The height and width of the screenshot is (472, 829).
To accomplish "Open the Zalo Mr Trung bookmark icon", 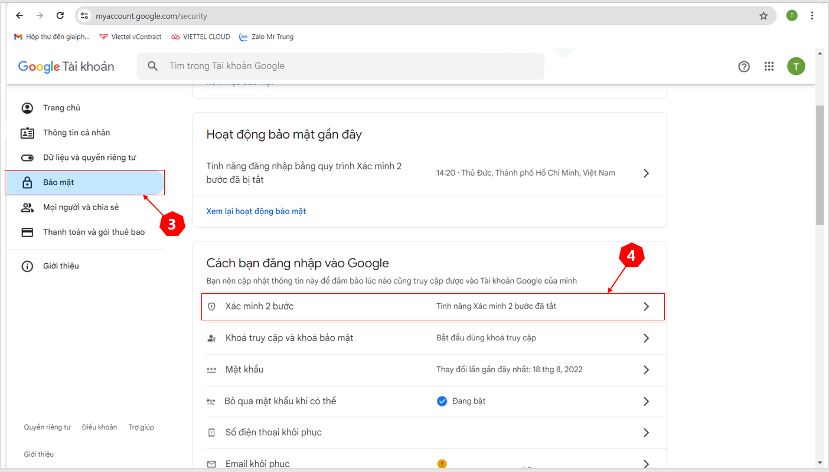I will 243,36.
